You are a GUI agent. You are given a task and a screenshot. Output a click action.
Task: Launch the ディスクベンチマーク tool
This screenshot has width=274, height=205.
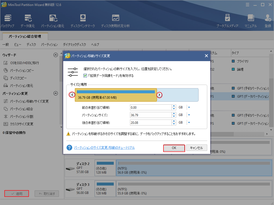[x=83, y=18]
